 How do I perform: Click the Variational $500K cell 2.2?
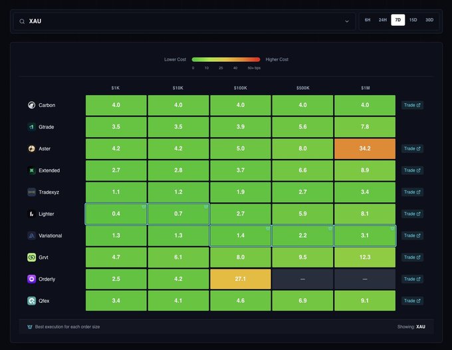click(302, 236)
